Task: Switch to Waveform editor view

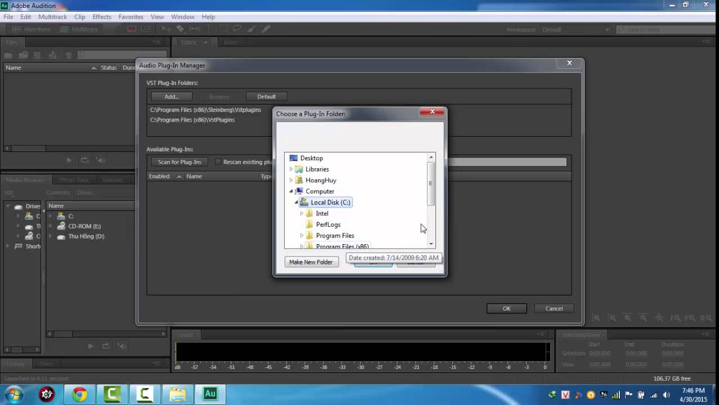Action: [x=31, y=29]
